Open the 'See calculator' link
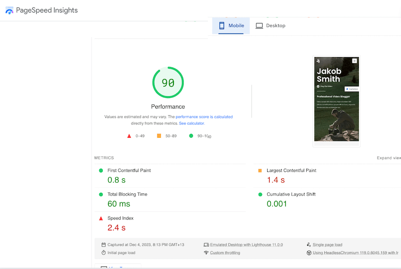 tap(191, 123)
